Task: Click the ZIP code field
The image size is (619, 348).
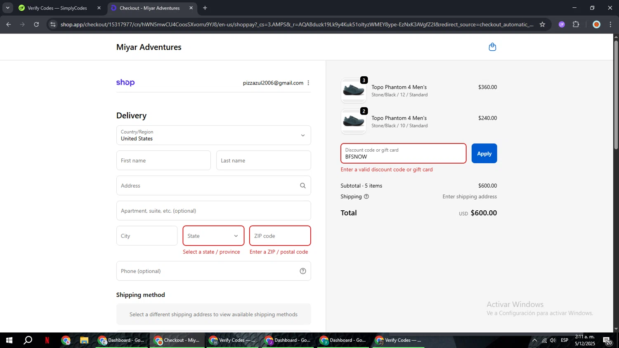Action: pos(280,236)
